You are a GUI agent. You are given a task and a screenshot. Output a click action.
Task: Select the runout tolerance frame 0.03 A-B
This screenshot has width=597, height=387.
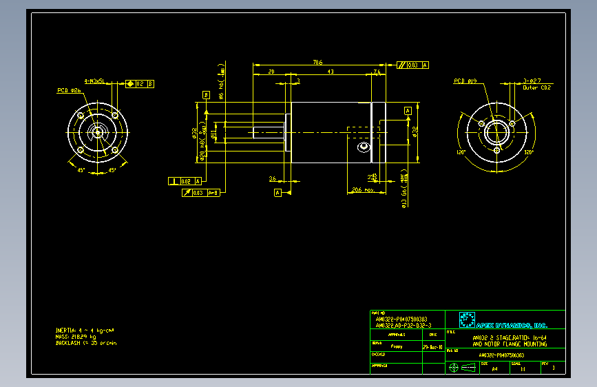(x=200, y=193)
